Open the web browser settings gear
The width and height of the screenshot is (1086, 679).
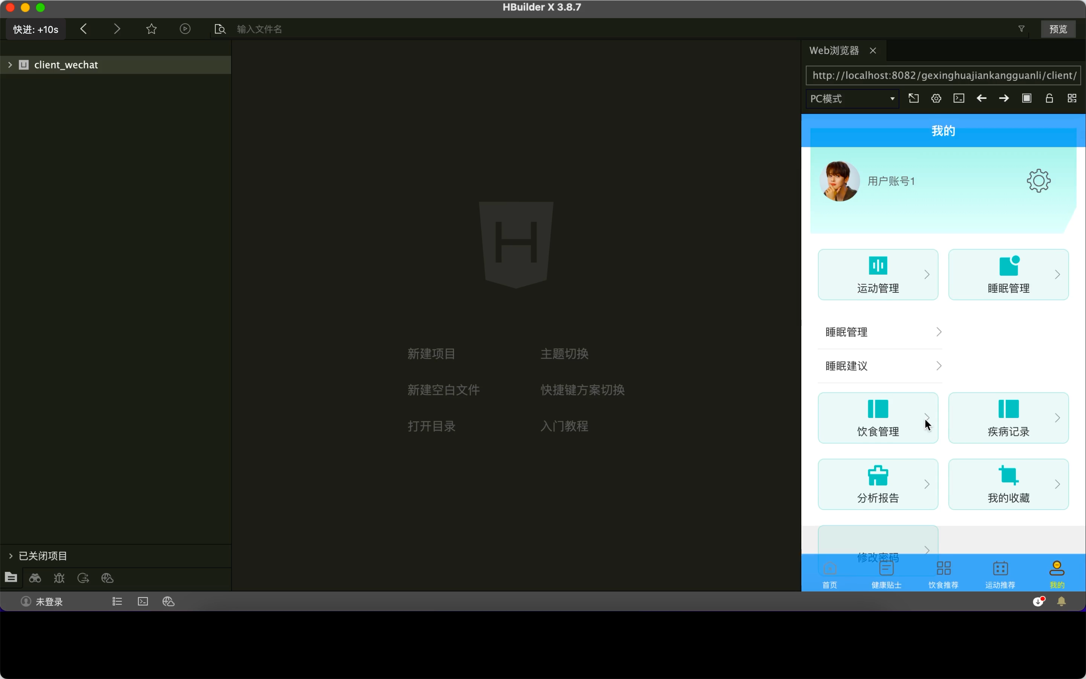coord(936,98)
